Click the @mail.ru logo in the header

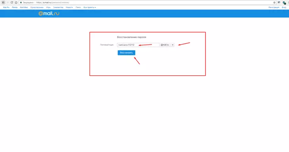click(x=49, y=13)
